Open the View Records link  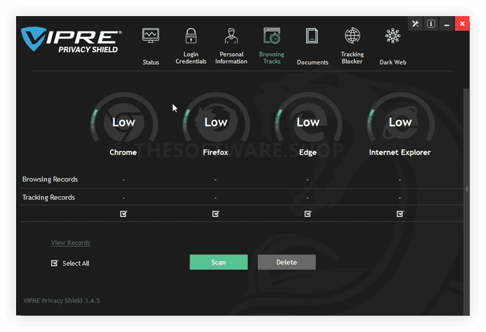(x=71, y=243)
